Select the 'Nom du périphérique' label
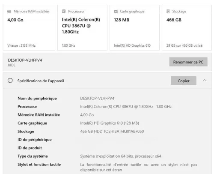Viewport: 214px width, 174px height. (37, 99)
